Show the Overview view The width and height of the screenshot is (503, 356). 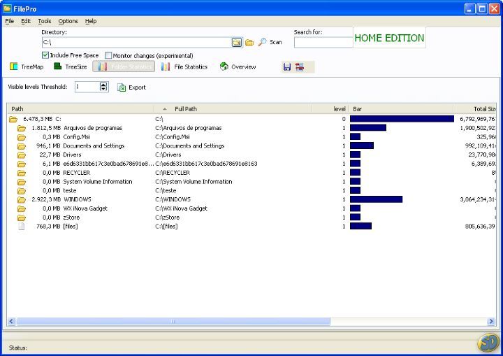point(238,66)
